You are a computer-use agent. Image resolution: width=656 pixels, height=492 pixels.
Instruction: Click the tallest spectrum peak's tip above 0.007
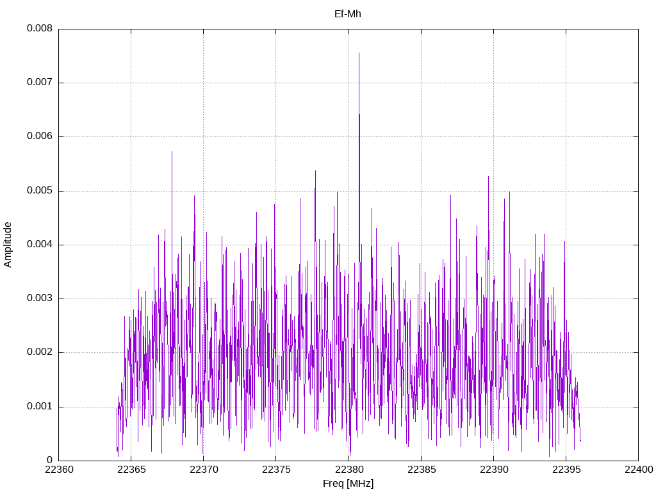359,53
